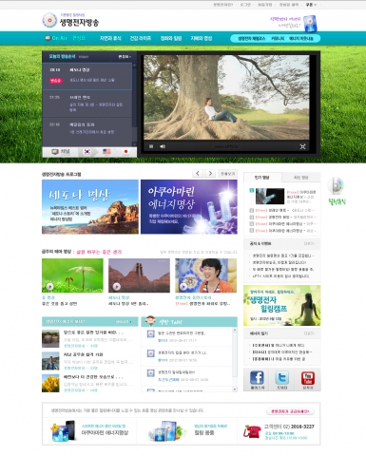366x456 pixels.
Task: Open the 아쿠아마린 에너지명상 program banner
Action: point(189,207)
